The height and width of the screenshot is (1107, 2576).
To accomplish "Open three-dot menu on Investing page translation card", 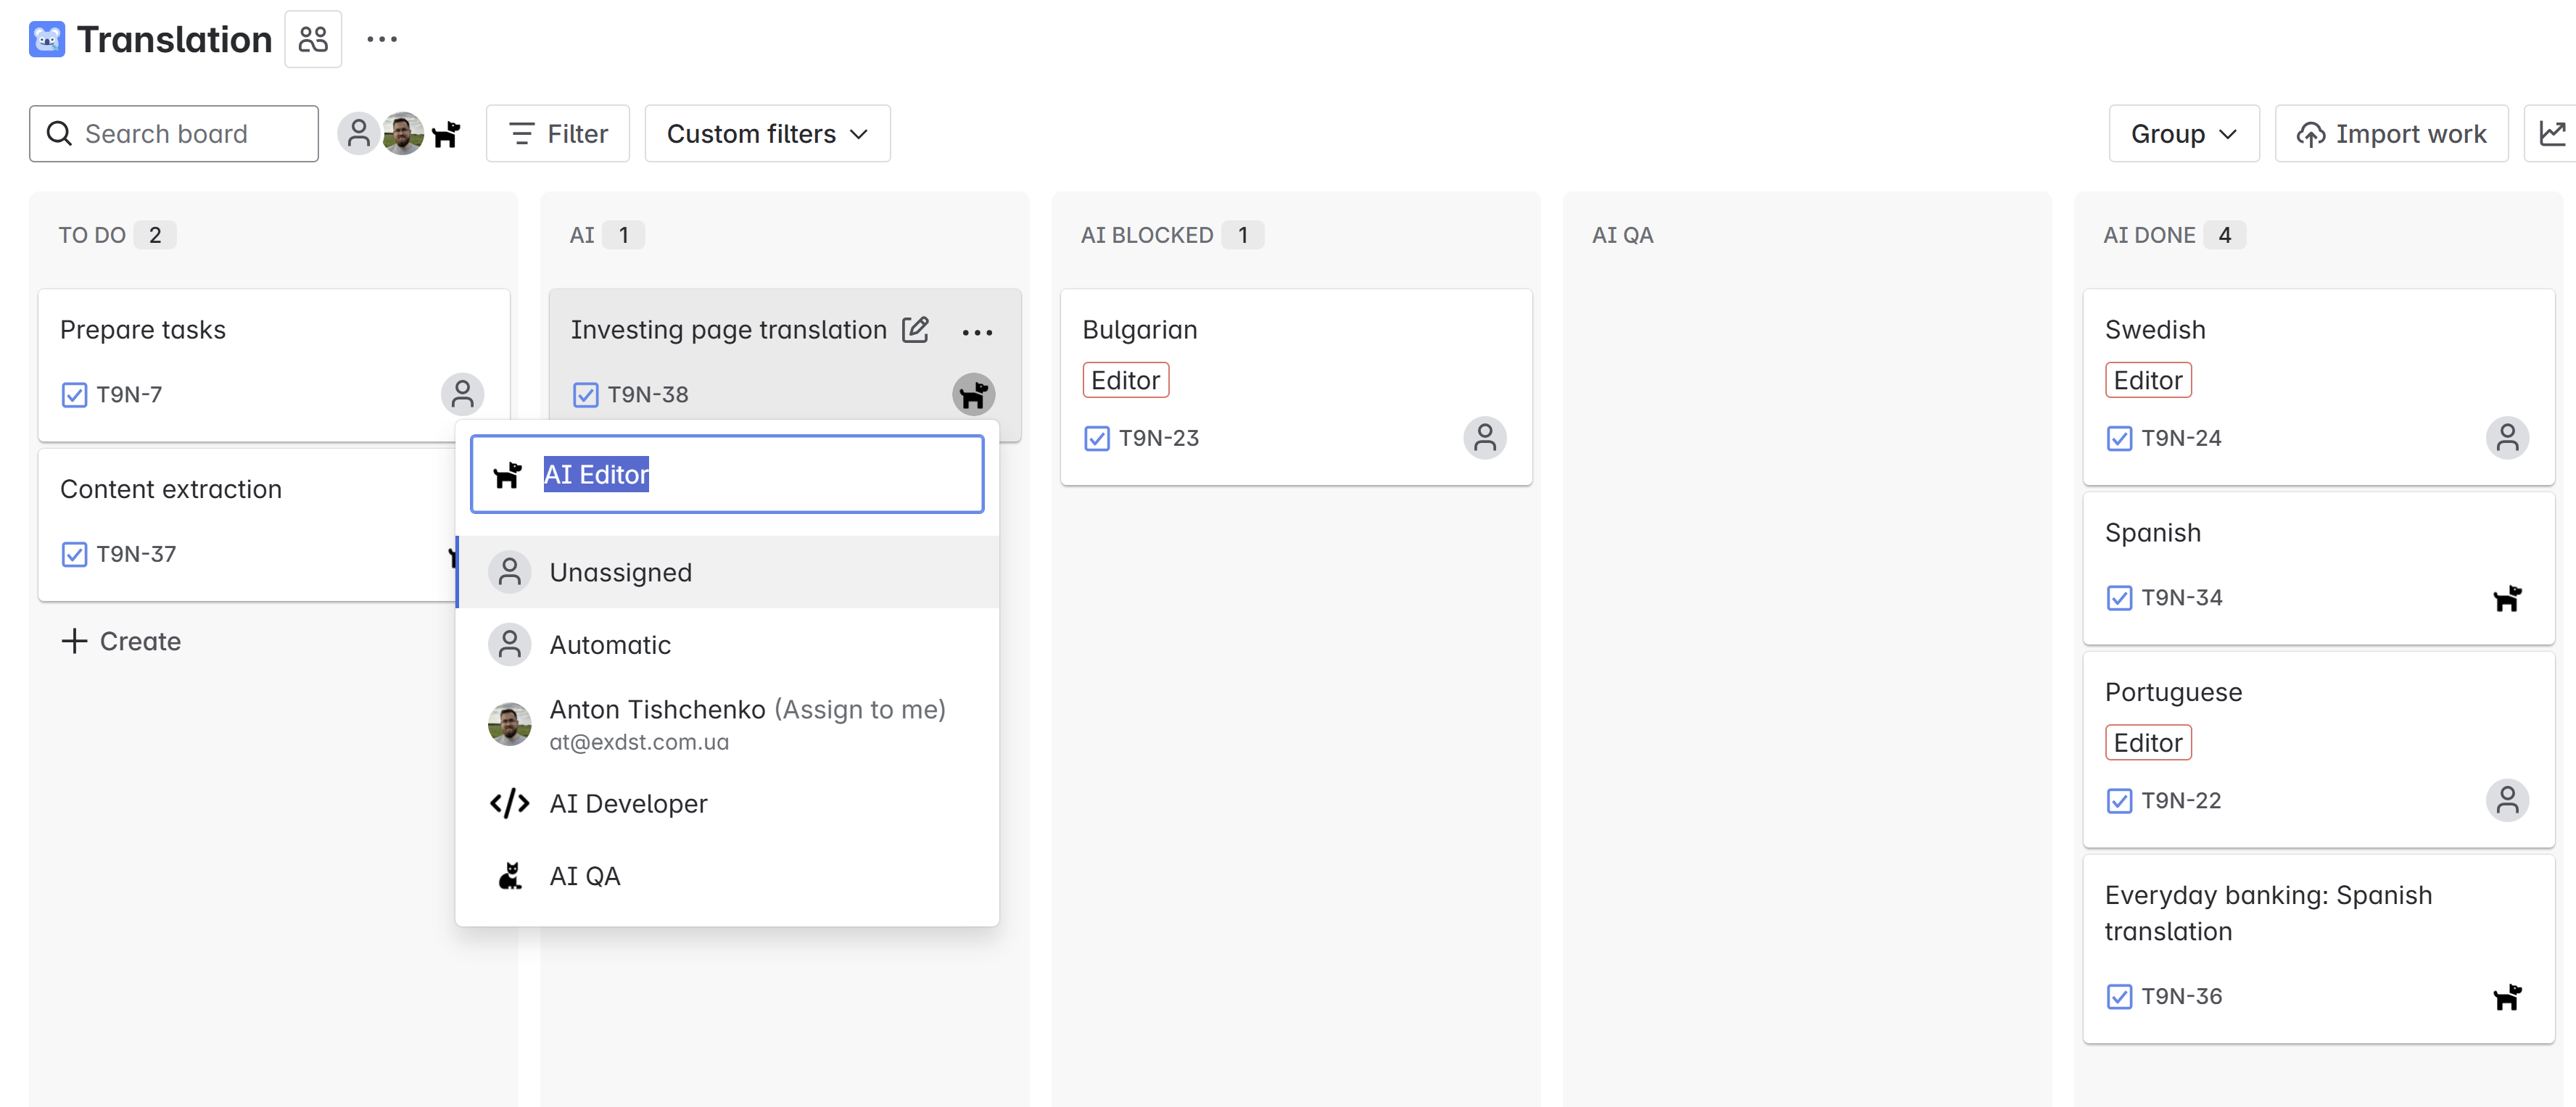I will [x=976, y=332].
